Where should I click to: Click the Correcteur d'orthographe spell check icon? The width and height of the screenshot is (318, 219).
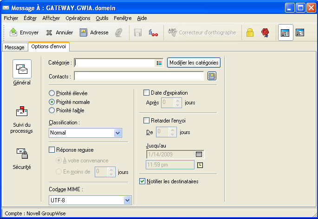click(x=173, y=32)
